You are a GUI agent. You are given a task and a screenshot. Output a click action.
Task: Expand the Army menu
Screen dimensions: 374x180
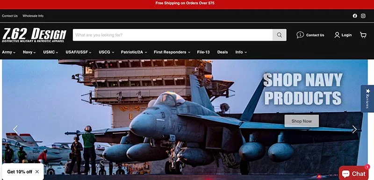tap(8, 52)
